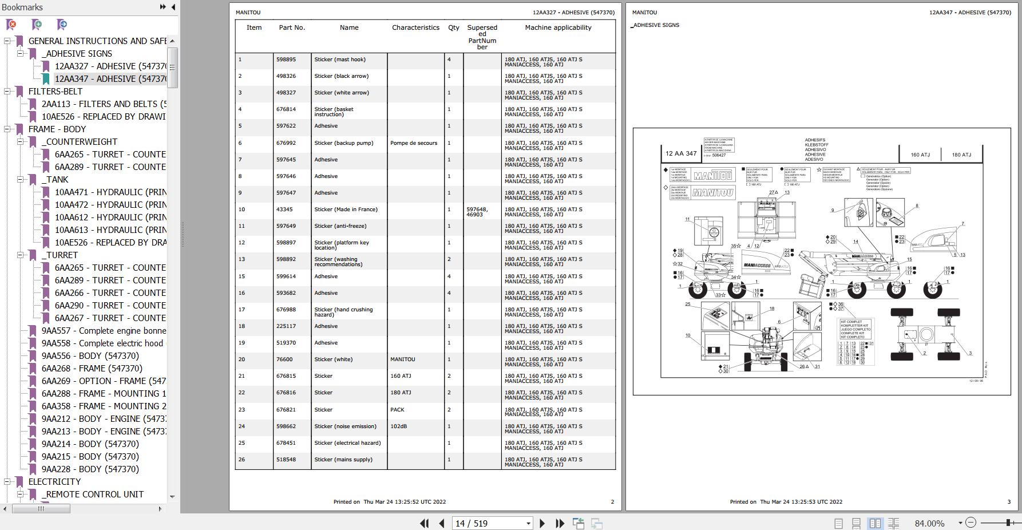Open the page number dropdown arrow
Screen dimensions: 1022x530
point(528,523)
